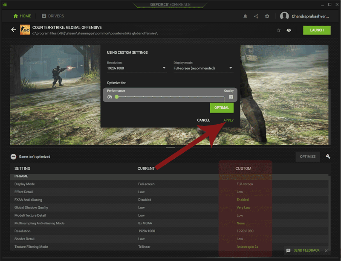341x261 pixels.
Task: Click the share icon in the top bar
Action: (x=256, y=16)
